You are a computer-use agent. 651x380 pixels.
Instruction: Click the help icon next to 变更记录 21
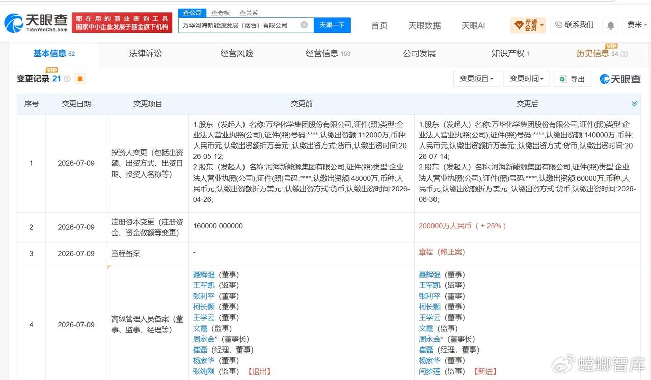[67, 79]
